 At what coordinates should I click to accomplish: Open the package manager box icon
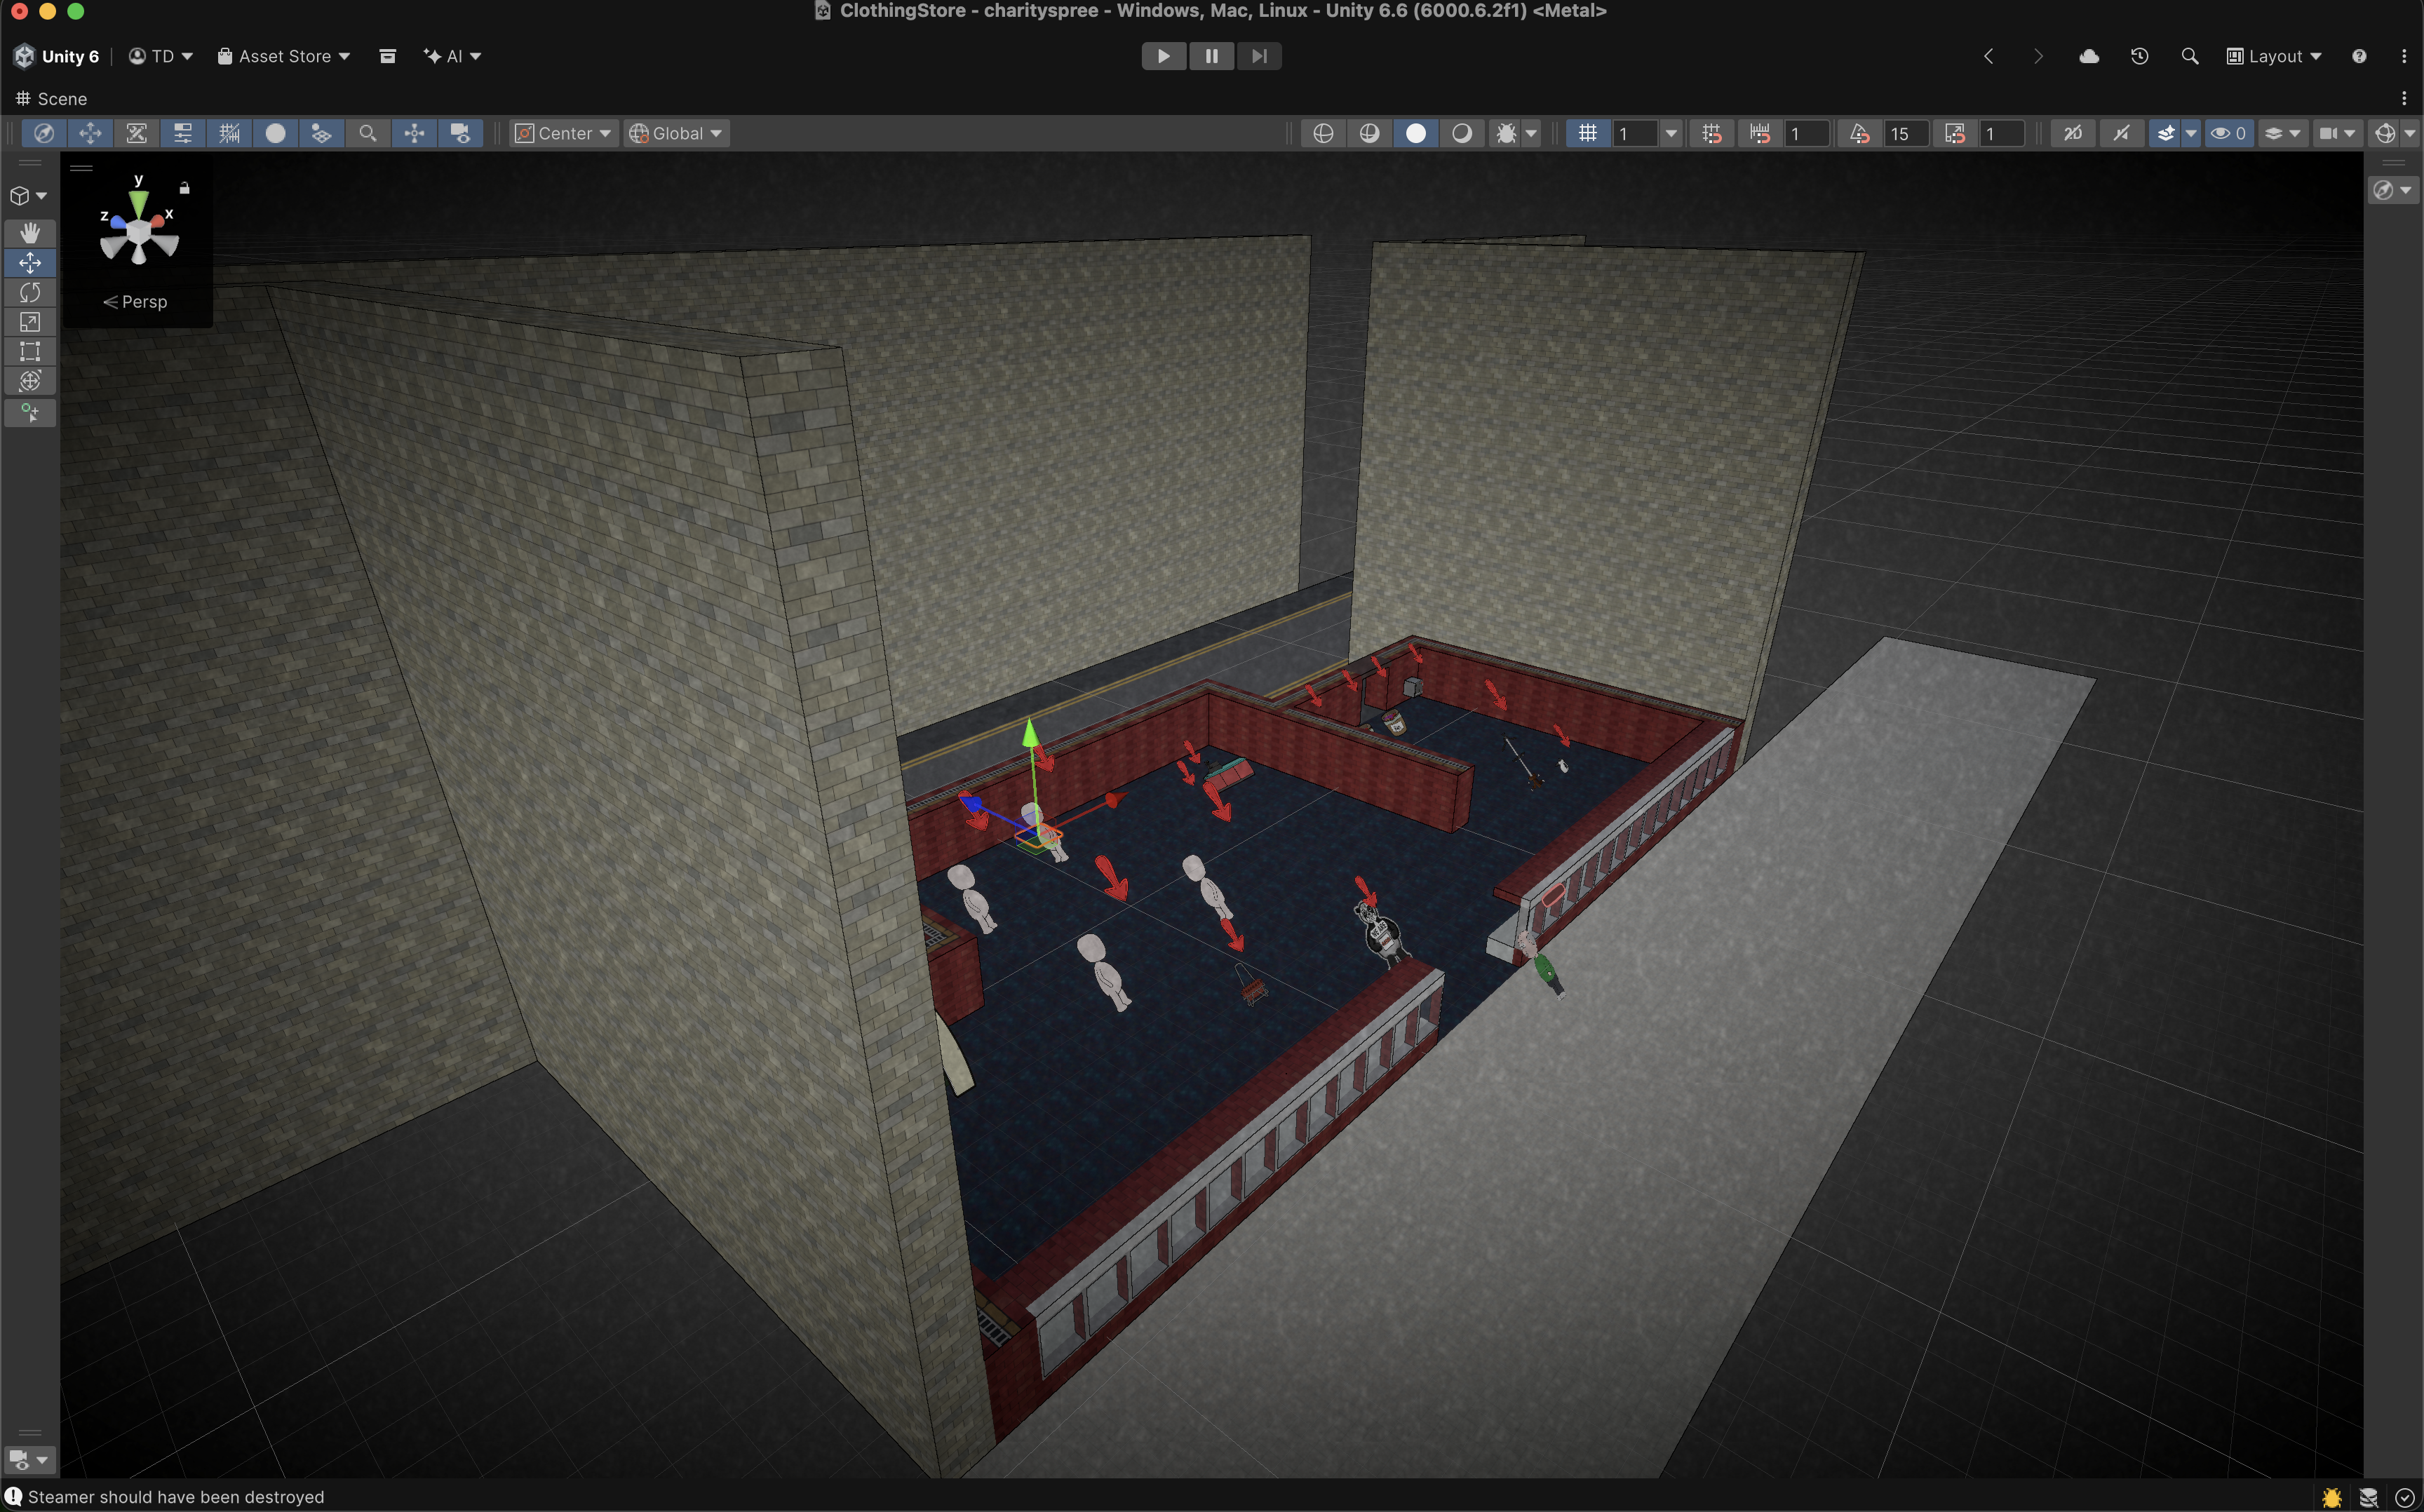[x=388, y=56]
